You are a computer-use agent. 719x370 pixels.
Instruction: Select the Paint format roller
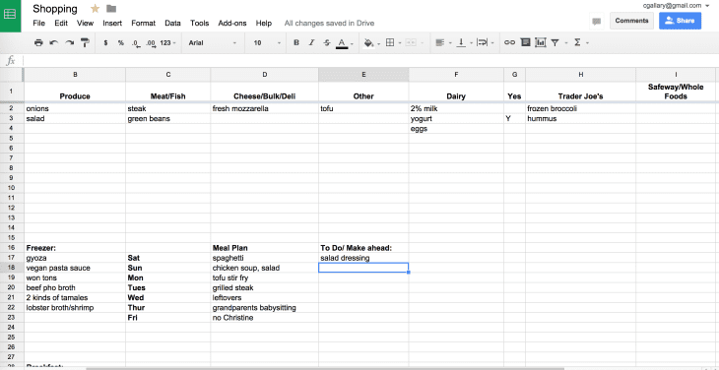click(86, 42)
